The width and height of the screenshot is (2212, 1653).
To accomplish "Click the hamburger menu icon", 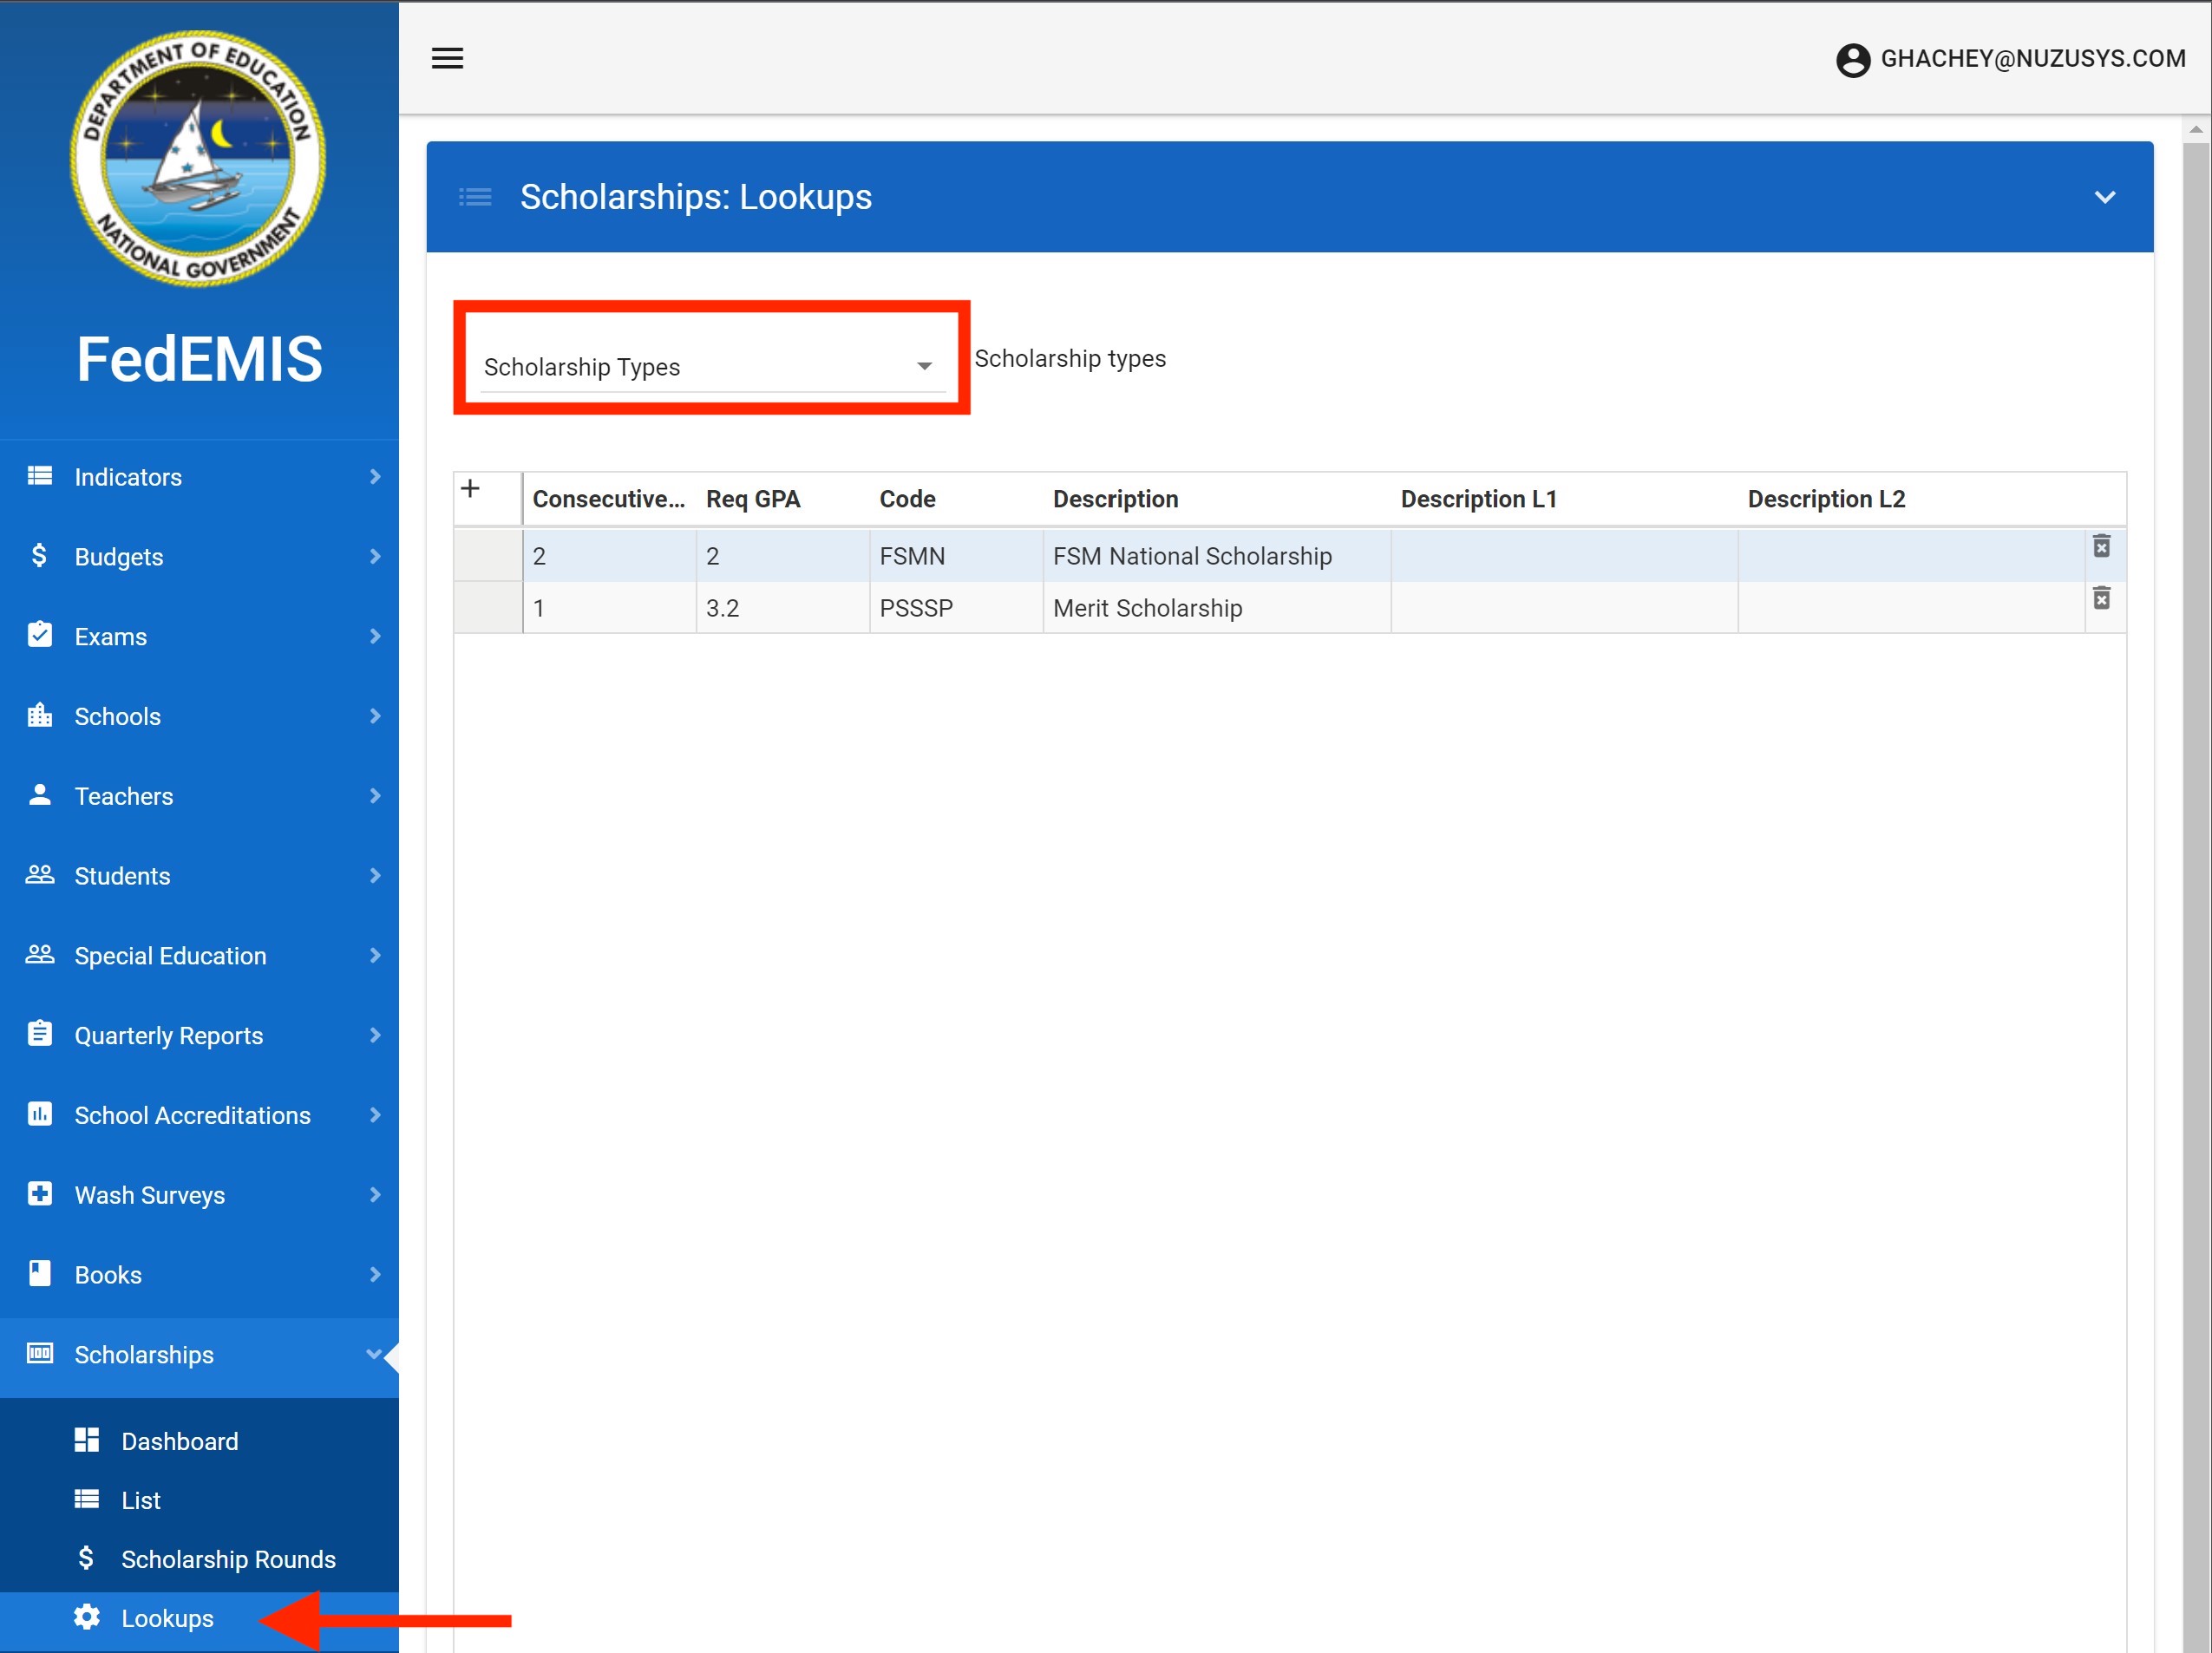I will tap(447, 58).
